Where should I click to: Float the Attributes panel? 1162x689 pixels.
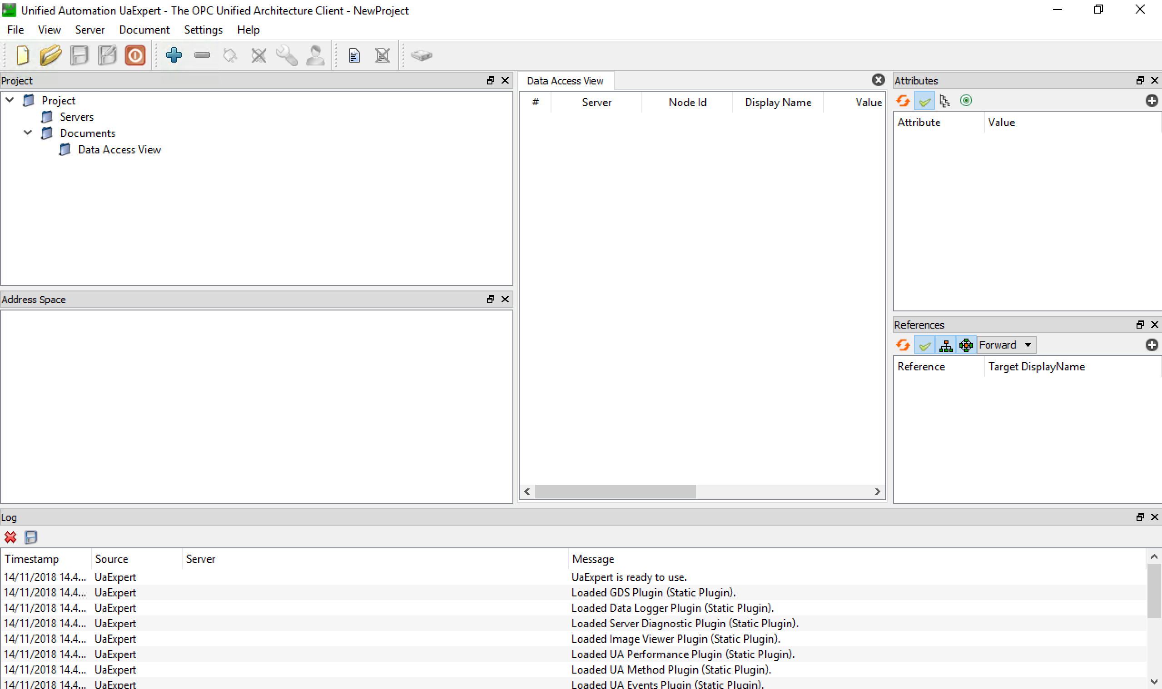point(1140,80)
